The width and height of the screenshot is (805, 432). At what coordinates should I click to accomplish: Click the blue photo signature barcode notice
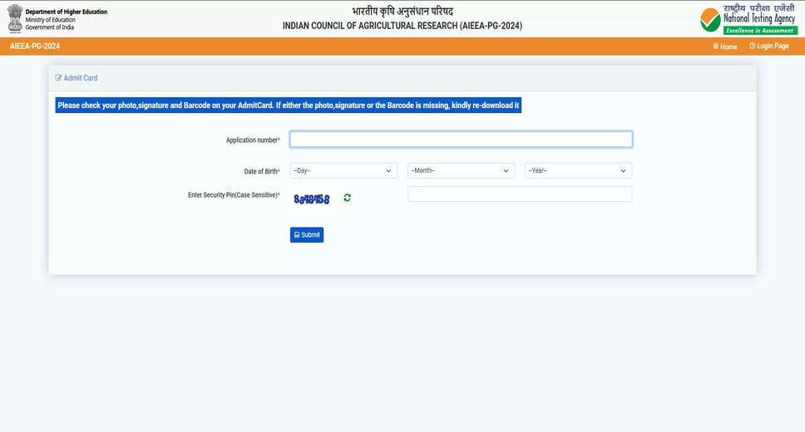(x=288, y=106)
